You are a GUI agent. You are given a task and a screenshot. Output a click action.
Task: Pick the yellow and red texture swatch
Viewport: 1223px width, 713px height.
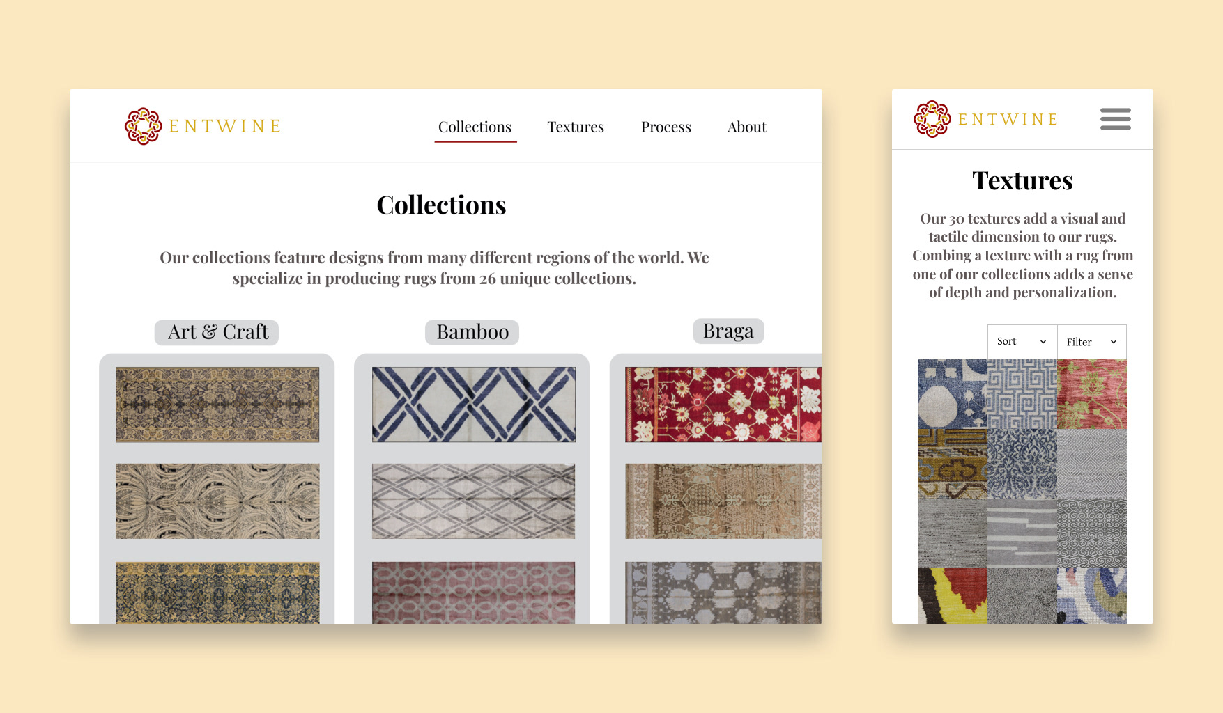point(953,595)
